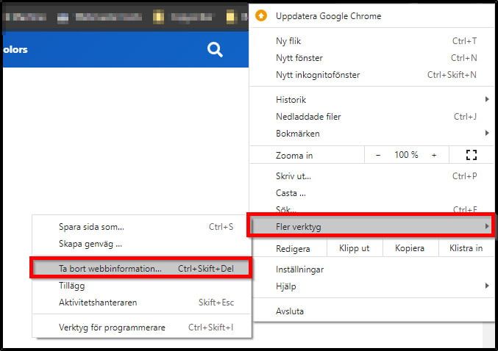Click the Klipp ut button
Viewport: 498px width, 351px height.
click(x=355, y=248)
